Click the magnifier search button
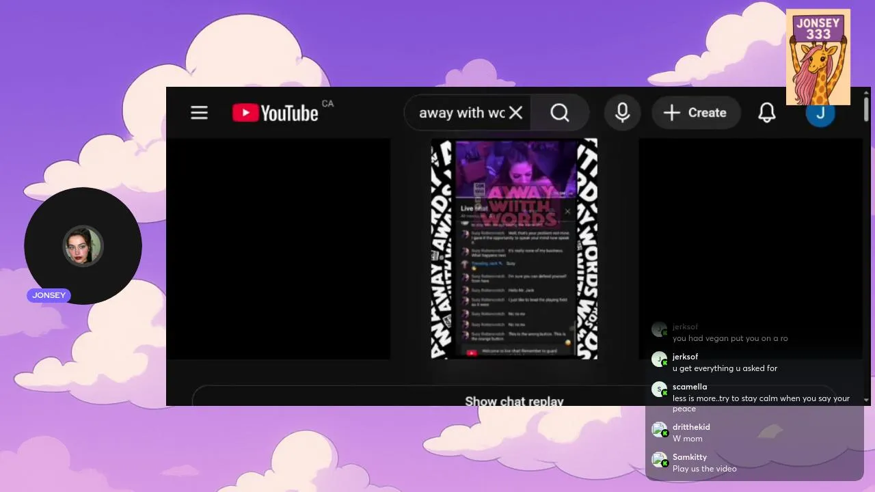Image resolution: width=875 pixels, height=492 pixels. coord(560,113)
